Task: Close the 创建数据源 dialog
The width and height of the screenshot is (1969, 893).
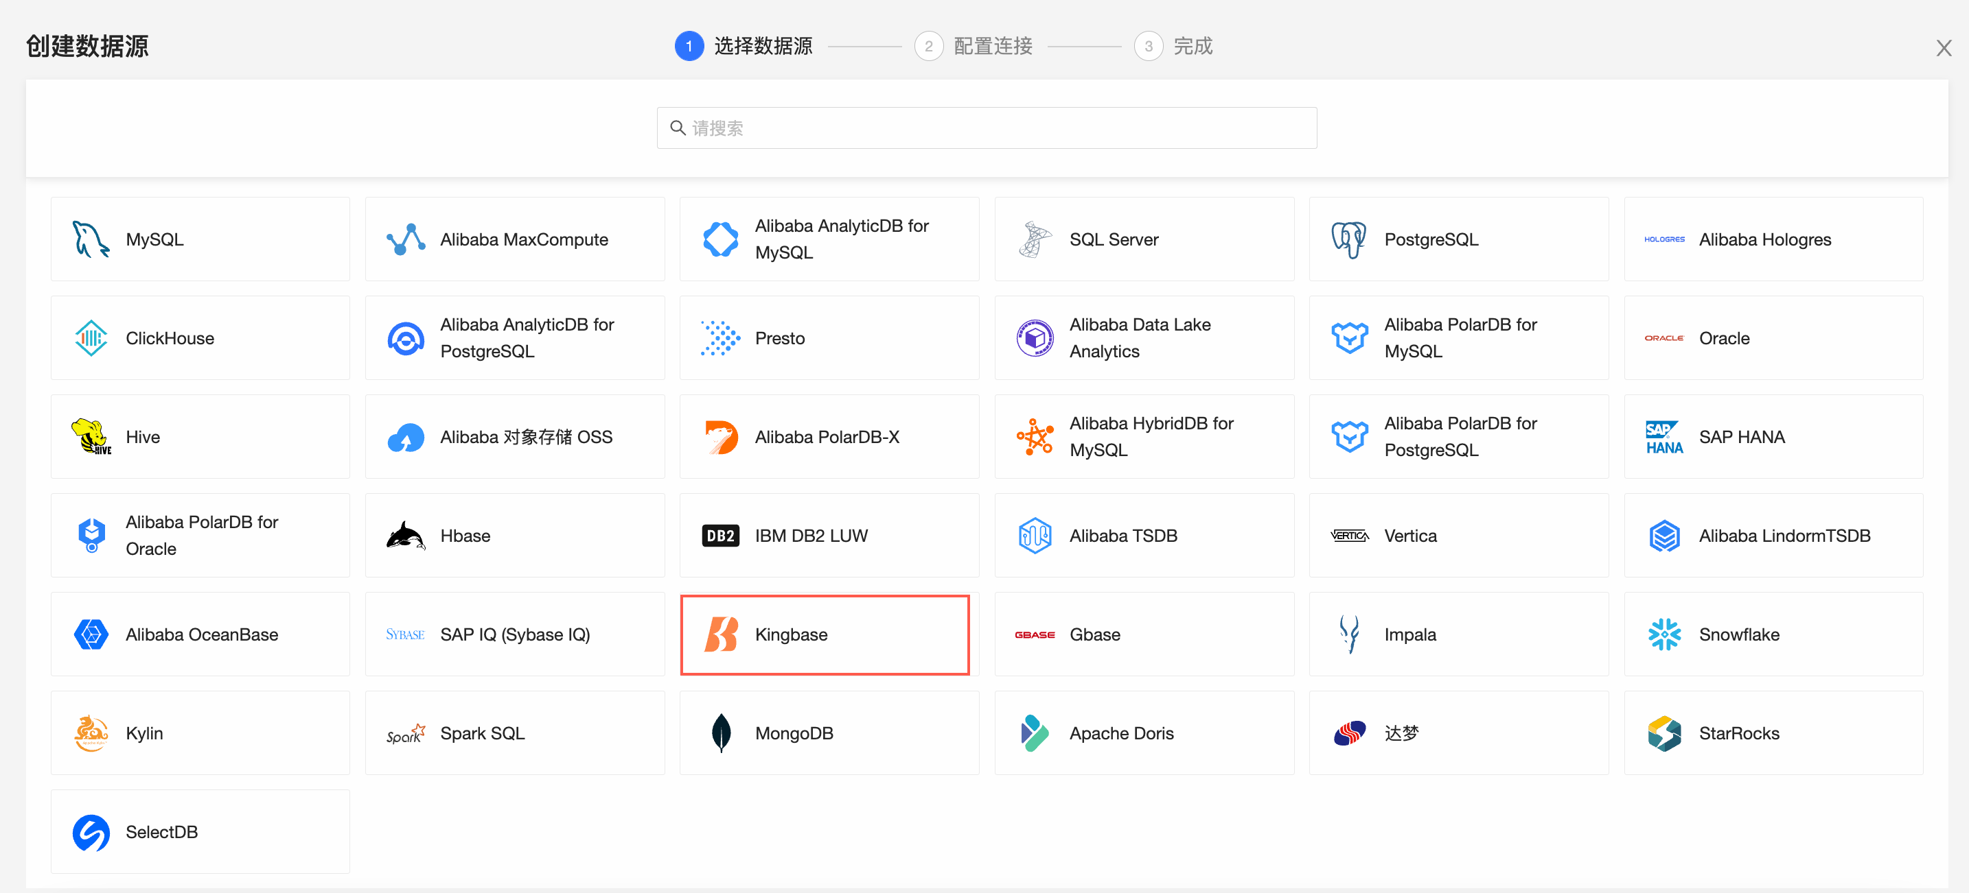Action: pos(1943,47)
